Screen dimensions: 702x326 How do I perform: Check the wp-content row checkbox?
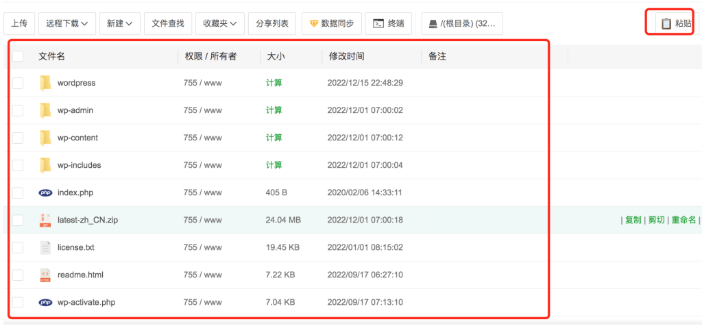(18, 138)
